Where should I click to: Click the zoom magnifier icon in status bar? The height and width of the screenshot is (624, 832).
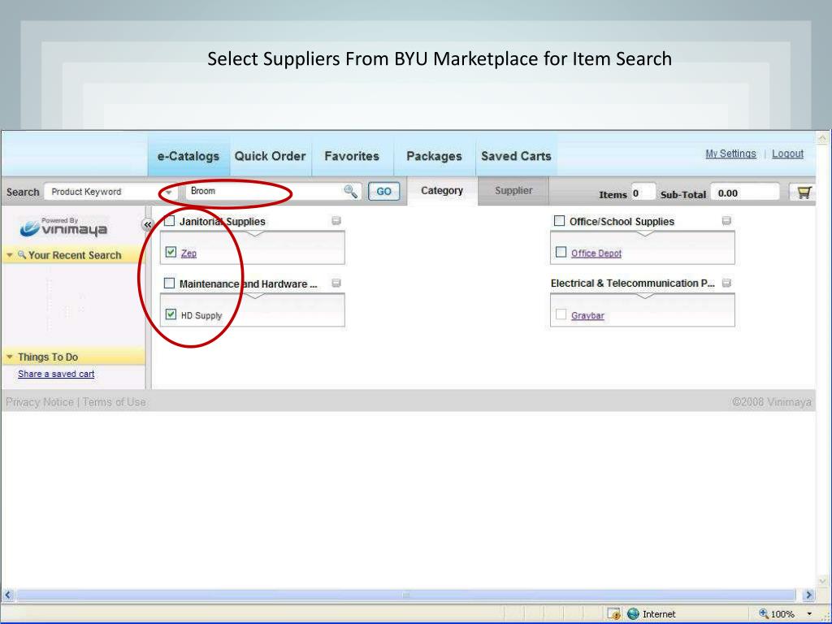pyautogui.click(x=764, y=613)
